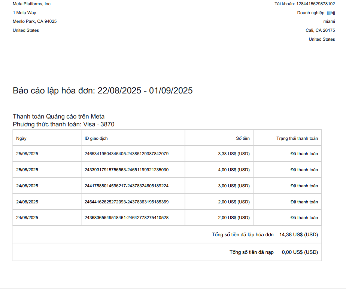Select transaction ID '24417588014596217-24378324605189224'
The image size is (346, 289).
(x=127, y=186)
